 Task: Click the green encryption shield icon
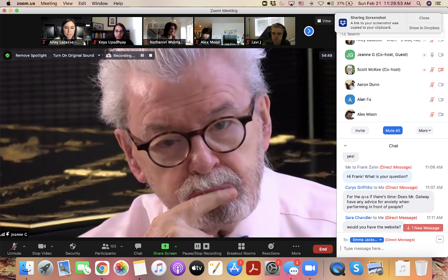point(8,56)
